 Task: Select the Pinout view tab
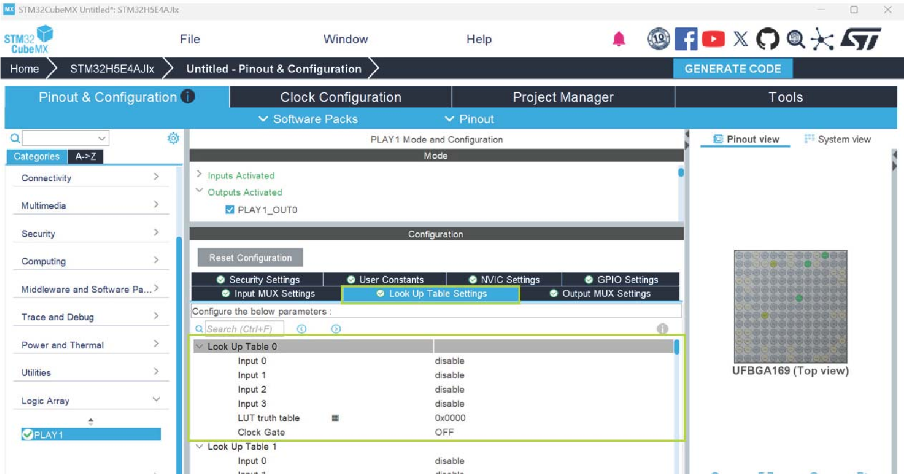tap(746, 139)
